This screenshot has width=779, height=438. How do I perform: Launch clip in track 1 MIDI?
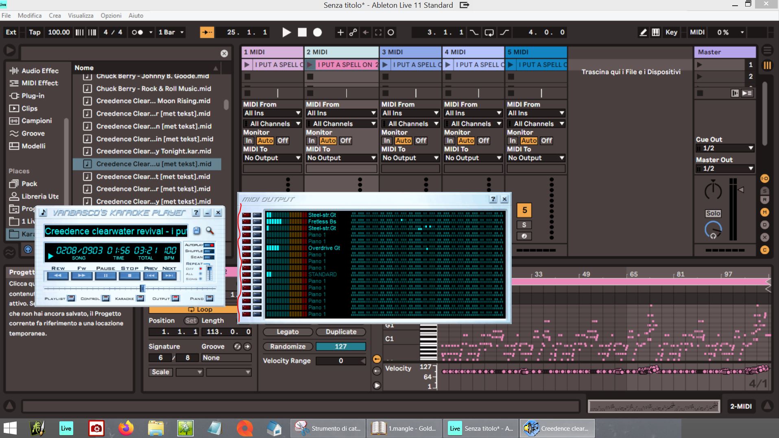click(247, 65)
